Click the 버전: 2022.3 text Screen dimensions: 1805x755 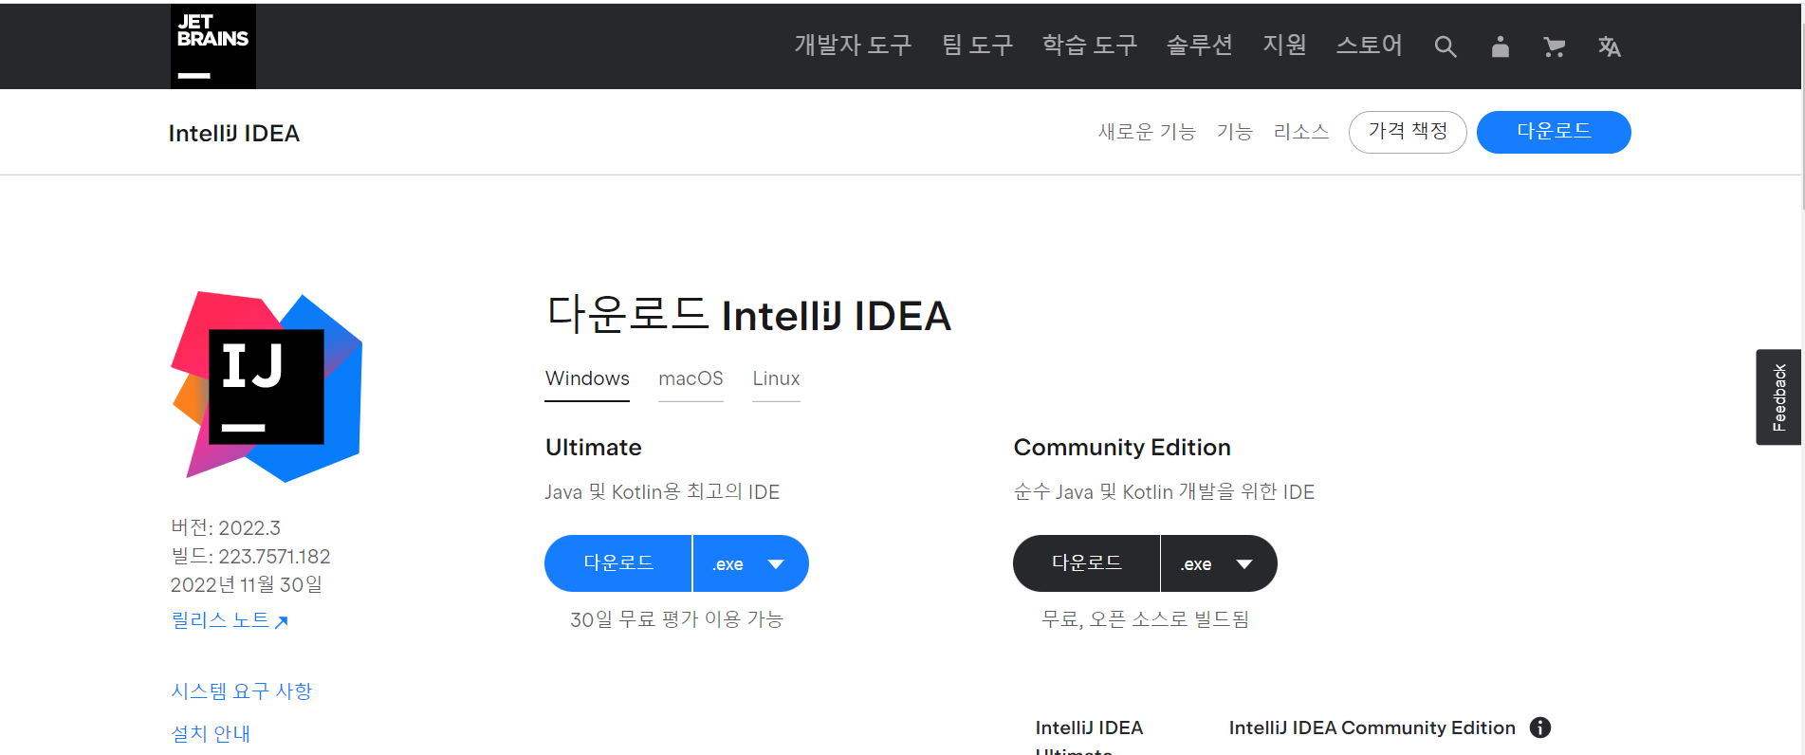pyautogui.click(x=226, y=528)
